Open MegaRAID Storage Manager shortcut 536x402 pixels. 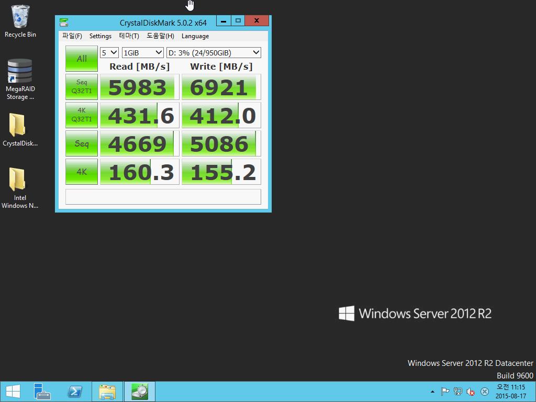tap(20, 80)
